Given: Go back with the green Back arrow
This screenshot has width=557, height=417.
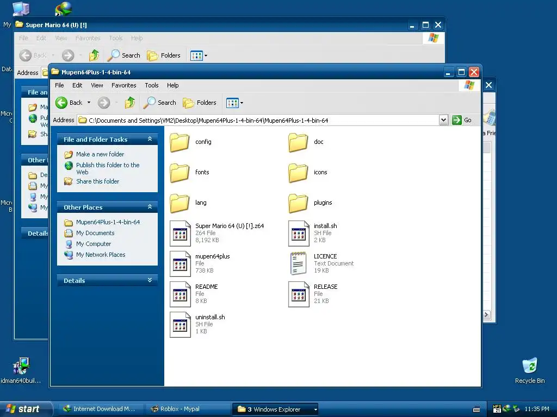Looking at the screenshot, I should click(x=61, y=103).
